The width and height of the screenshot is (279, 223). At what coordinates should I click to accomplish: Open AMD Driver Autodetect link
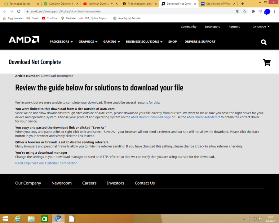click(x=203, y=117)
